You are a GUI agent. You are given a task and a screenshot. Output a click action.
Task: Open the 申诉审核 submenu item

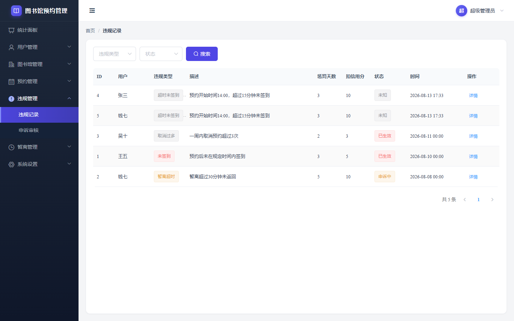pos(39,131)
